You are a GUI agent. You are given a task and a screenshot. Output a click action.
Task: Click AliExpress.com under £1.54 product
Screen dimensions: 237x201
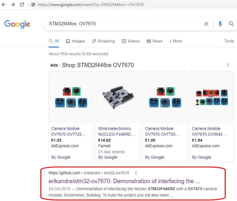pyautogui.click(x=206, y=146)
